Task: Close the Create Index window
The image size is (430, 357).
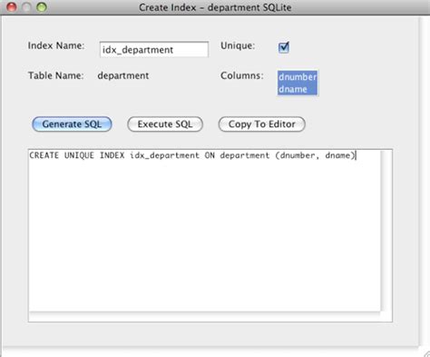Action: (12, 6)
